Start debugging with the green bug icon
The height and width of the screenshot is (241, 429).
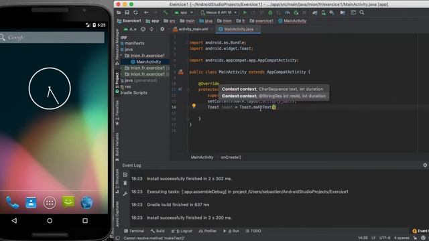(x=270, y=13)
